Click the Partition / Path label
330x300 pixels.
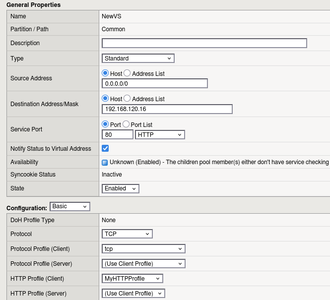point(29,29)
